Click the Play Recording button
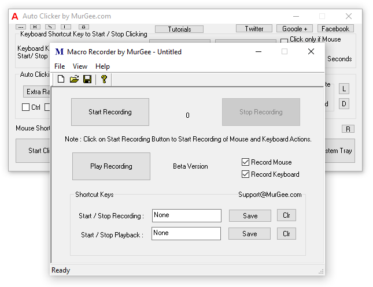The width and height of the screenshot is (373, 287). tap(111, 166)
